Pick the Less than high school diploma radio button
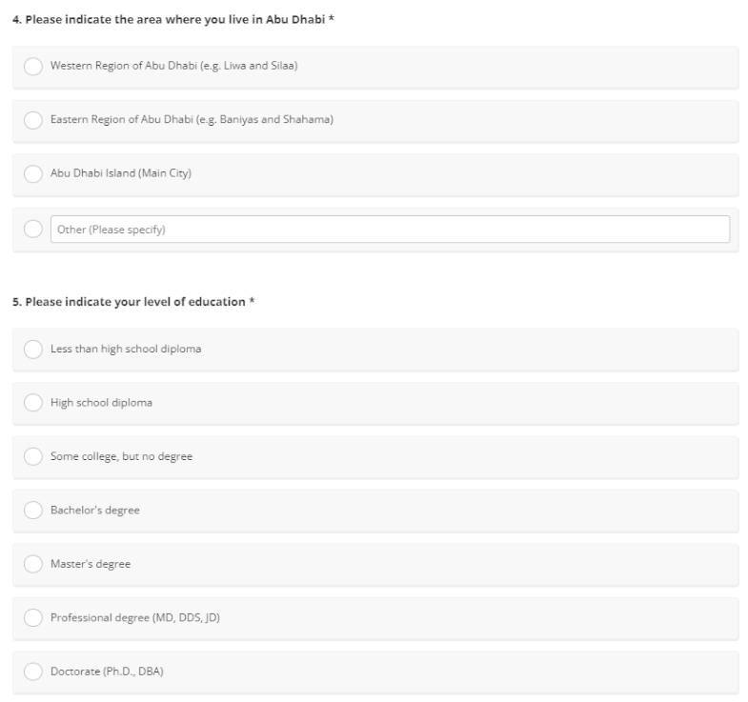 point(33,350)
